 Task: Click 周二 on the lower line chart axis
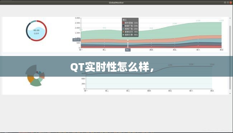pos(107,91)
